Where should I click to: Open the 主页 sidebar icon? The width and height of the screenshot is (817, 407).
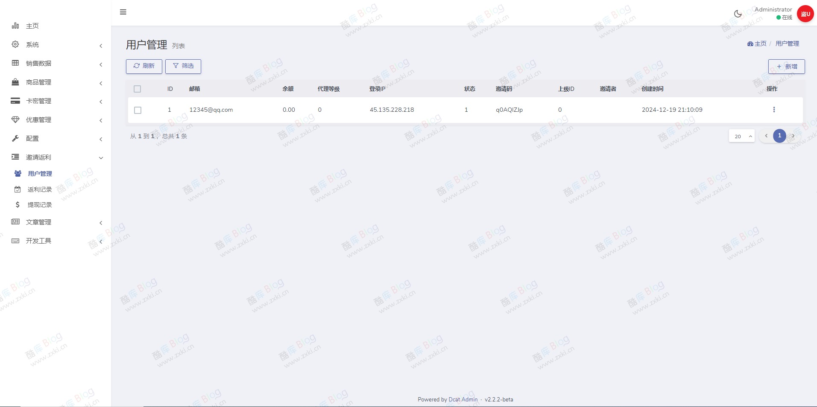(15, 26)
